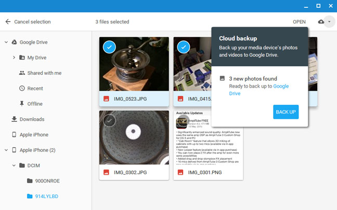Click the IMG_0523.JPG coffee grinder thumbnail
This screenshot has height=210, width=337.
click(x=134, y=64)
